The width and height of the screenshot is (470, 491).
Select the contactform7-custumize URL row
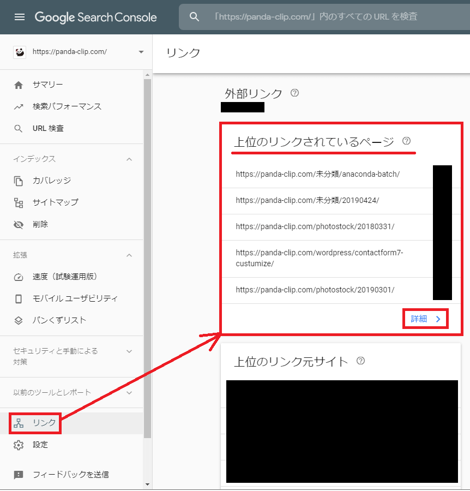[x=341, y=259]
